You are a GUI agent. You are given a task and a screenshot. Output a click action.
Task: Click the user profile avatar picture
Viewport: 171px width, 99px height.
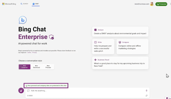(x=152, y=4)
